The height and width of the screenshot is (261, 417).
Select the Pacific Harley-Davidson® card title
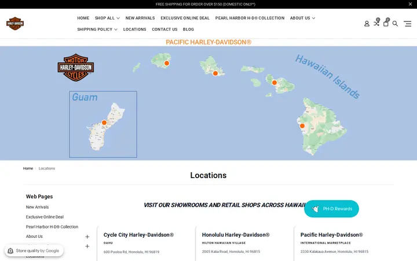pos(332,235)
